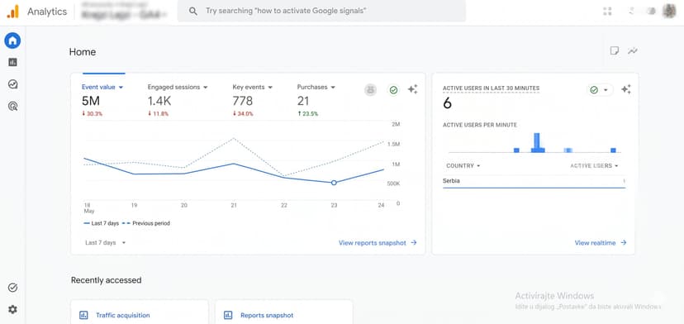684x324 pixels.
Task: Open the Engaged sessions metric dropdown
Action: coord(178,87)
